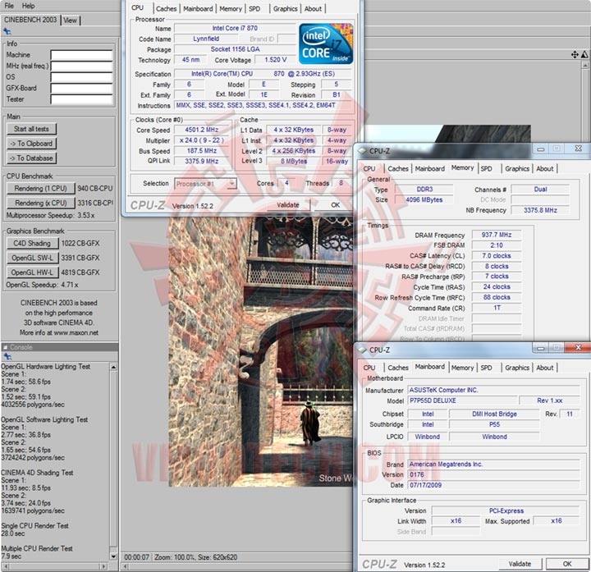Run the Rendering (x CPU) benchmark
The width and height of the screenshot is (591, 572).
coord(40,203)
